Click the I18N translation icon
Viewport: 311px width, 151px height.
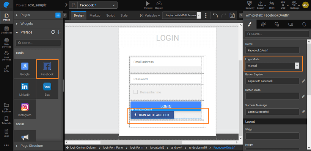[x=272, y=3]
